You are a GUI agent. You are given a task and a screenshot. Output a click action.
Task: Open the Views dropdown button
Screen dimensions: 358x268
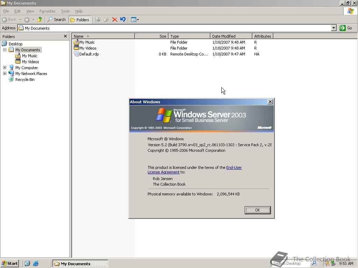click(x=135, y=20)
